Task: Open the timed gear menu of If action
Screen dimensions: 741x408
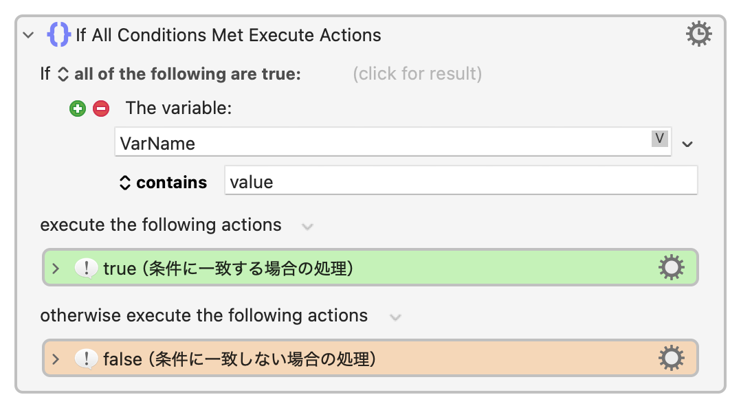Action: (698, 34)
